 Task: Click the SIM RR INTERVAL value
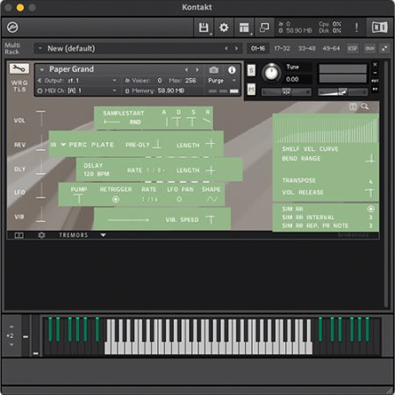(x=370, y=218)
